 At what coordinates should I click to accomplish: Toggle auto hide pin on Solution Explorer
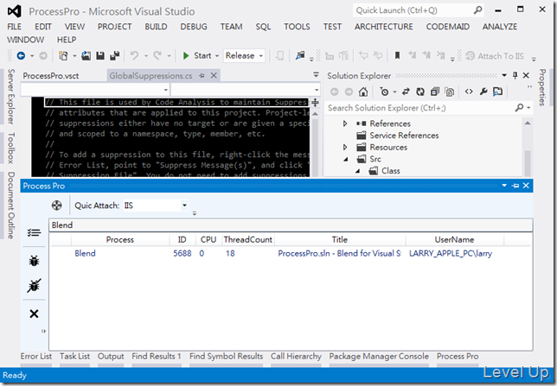515,75
